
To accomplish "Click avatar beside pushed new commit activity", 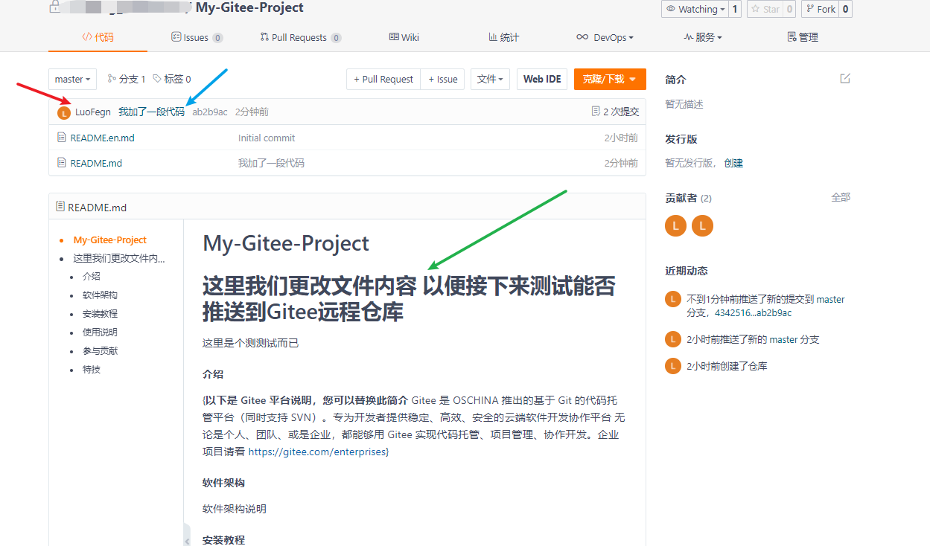I will [x=672, y=300].
